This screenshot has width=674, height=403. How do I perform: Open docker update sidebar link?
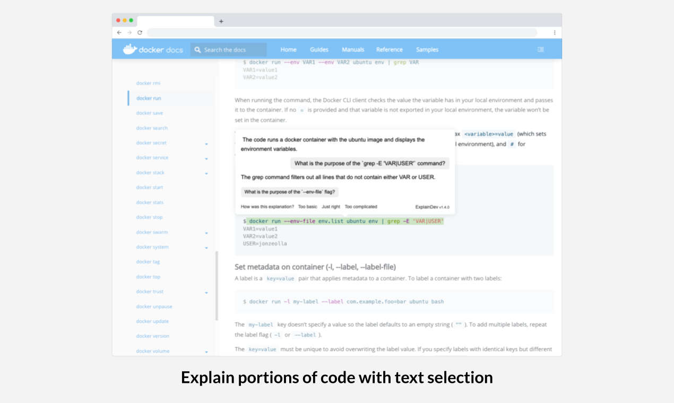tap(152, 321)
